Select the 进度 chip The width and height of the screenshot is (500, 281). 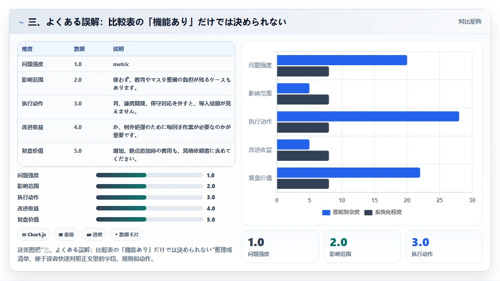coord(94,235)
